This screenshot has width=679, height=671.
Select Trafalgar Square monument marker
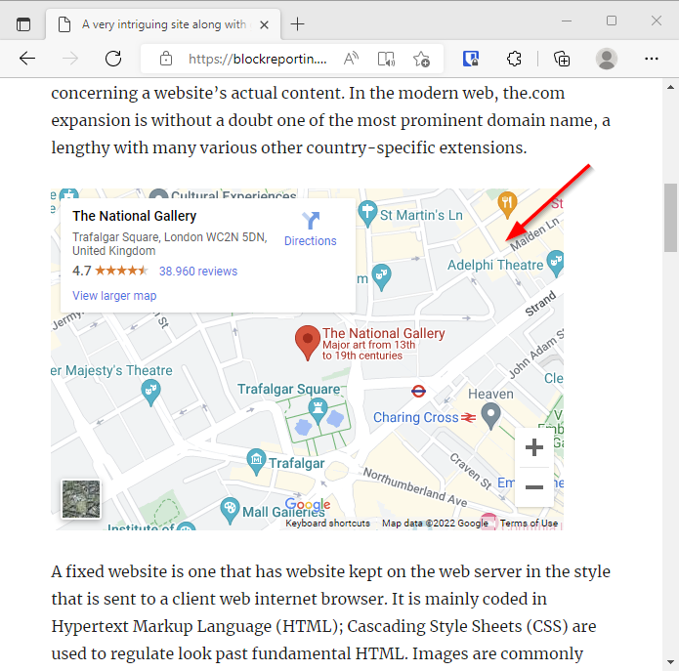pos(318,411)
